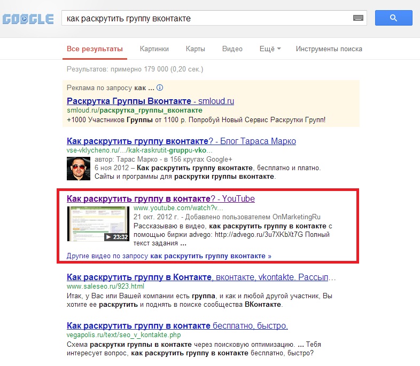The width and height of the screenshot is (420, 366).
Task: Select the Все результаты tab
Action: (95, 49)
